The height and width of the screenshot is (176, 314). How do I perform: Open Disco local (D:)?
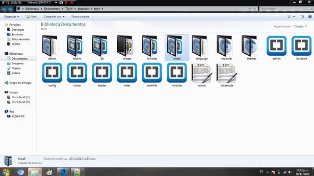[x=19, y=102]
